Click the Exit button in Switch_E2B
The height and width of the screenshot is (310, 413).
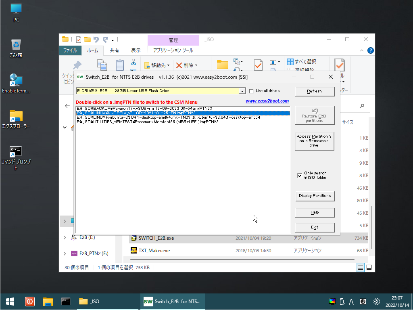click(x=315, y=227)
